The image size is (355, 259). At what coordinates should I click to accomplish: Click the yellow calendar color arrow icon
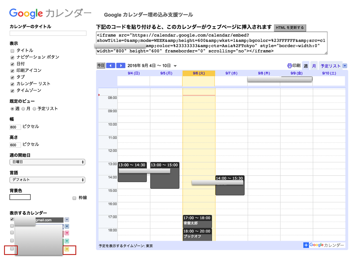click(67, 249)
